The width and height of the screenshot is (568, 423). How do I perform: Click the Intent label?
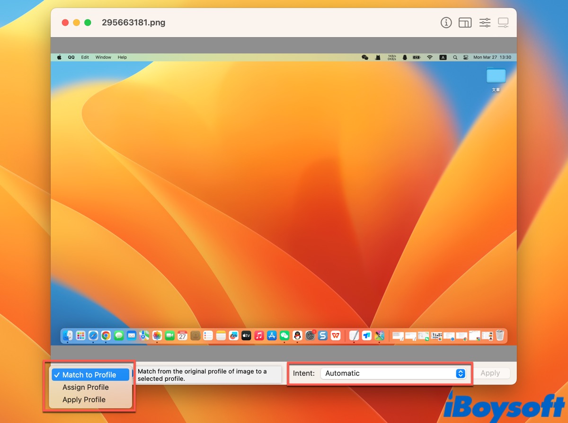pyautogui.click(x=304, y=373)
